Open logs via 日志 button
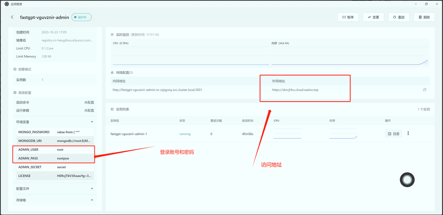This screenshot has height=215, width=443. [394, 134]
